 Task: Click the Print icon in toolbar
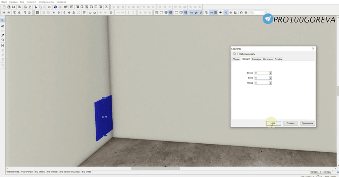point(25,7)
